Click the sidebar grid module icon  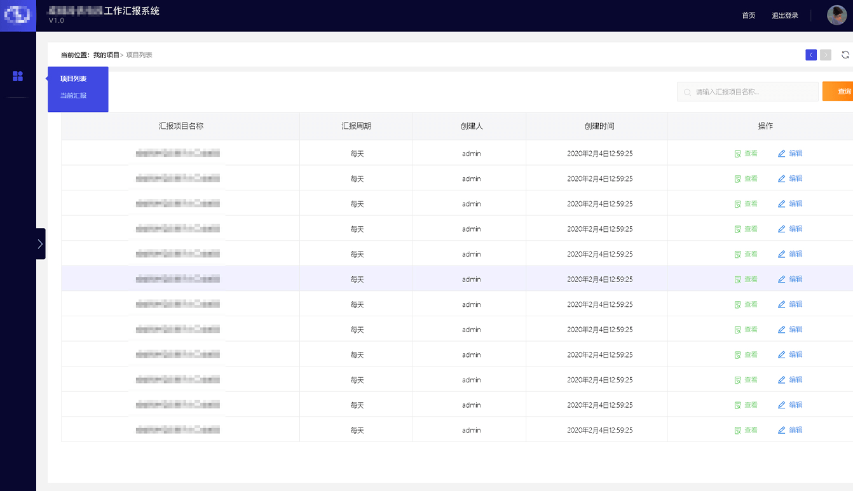[x=18, y=76]
